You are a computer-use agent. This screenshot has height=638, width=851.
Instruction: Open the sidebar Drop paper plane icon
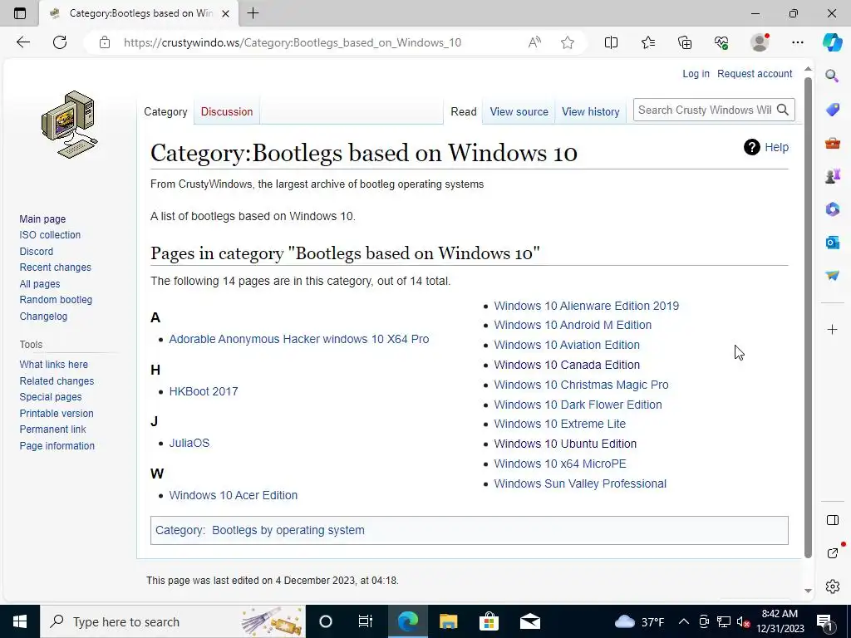[x=832, y=275]
